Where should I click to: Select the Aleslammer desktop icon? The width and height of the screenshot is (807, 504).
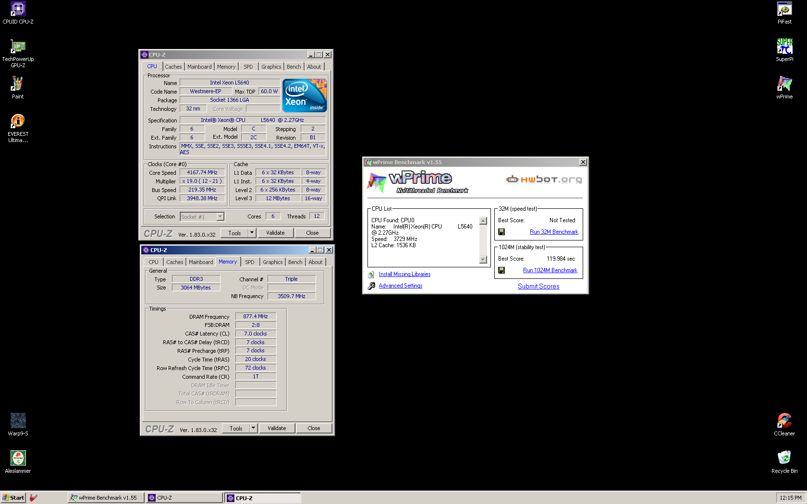click(18, 462)
